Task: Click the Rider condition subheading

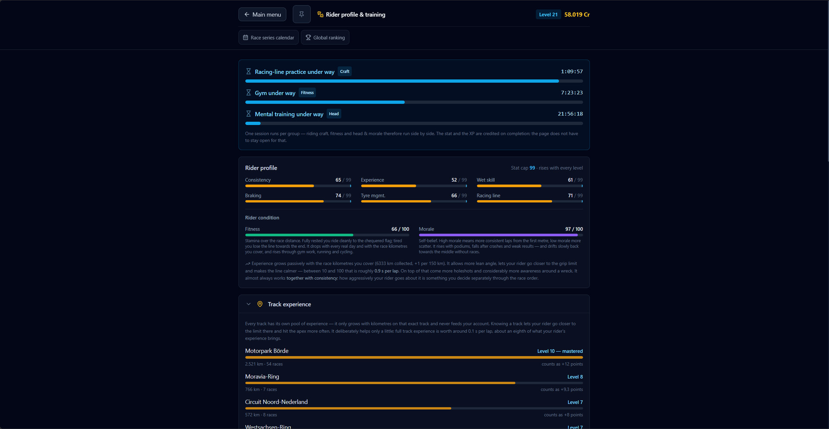Action: point(262,218)
